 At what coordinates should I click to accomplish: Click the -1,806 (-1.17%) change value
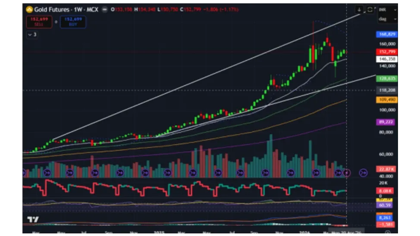point(221,9)
